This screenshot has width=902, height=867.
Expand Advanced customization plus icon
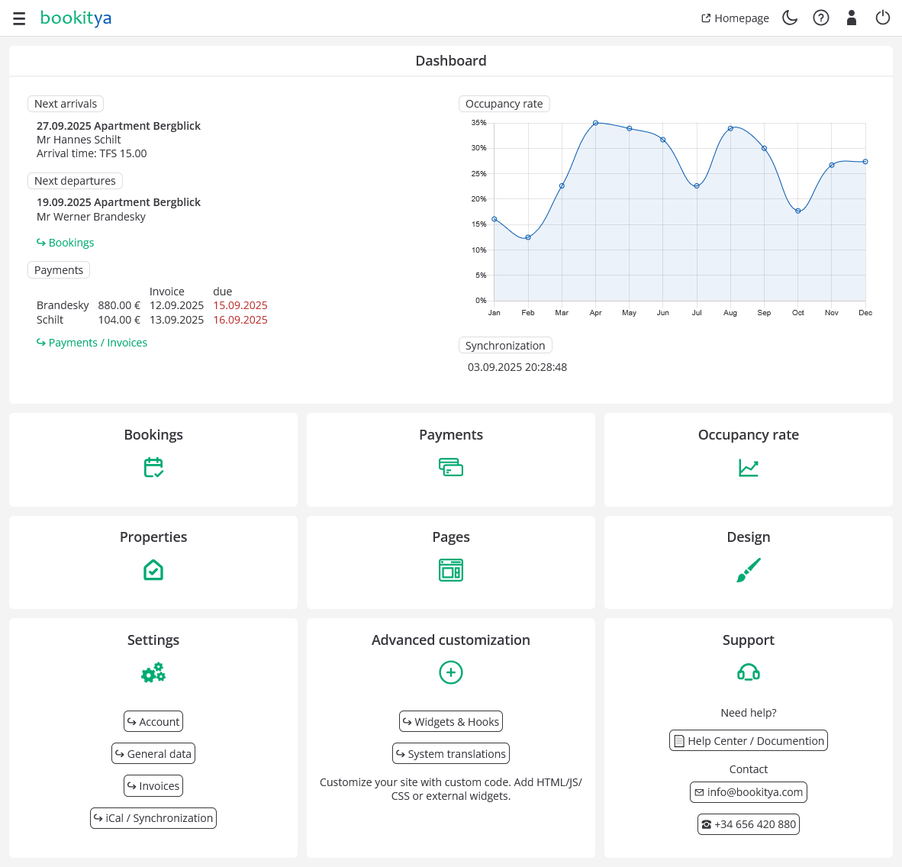tap(451, 672)
